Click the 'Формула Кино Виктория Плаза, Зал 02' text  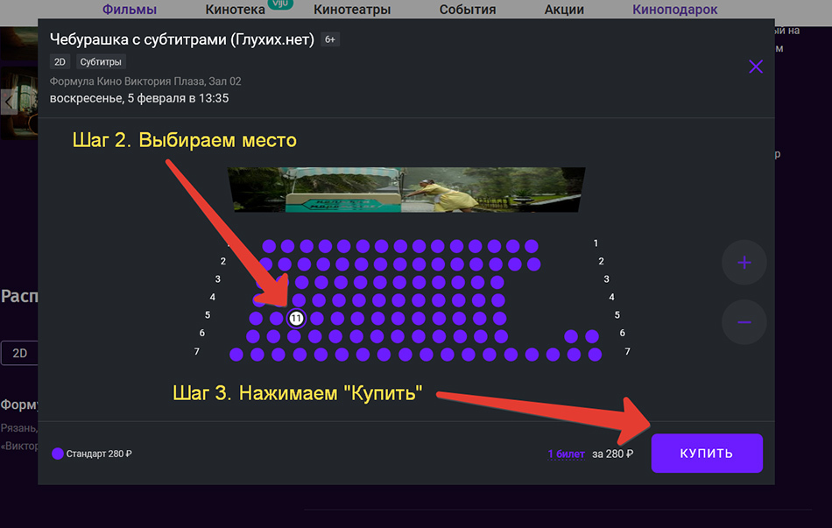click(145, 81)
